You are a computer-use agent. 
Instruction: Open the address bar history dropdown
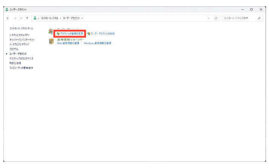tap(209, 18)
